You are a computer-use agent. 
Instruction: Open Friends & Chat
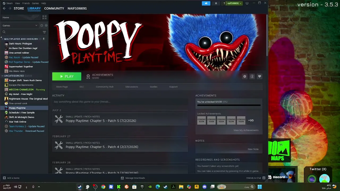click(x=256, y=178)
